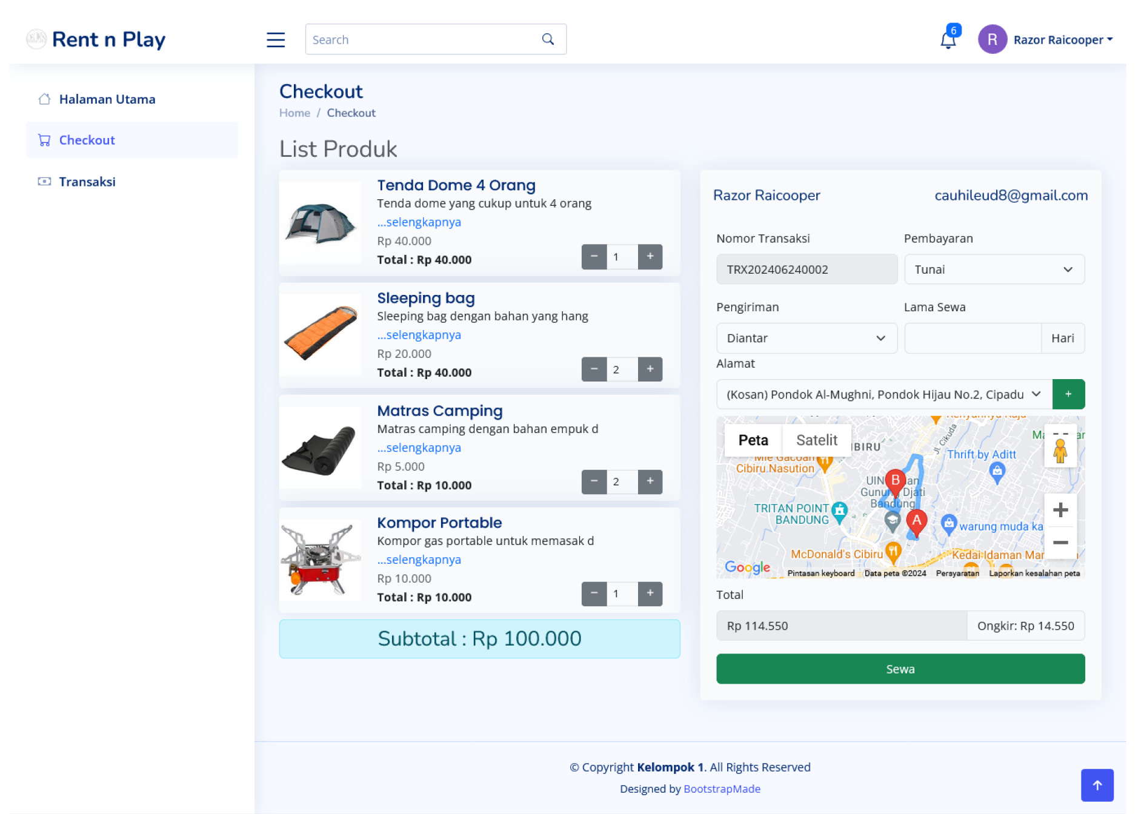Increase Kompor Portable quantity

tap(650, 594)
